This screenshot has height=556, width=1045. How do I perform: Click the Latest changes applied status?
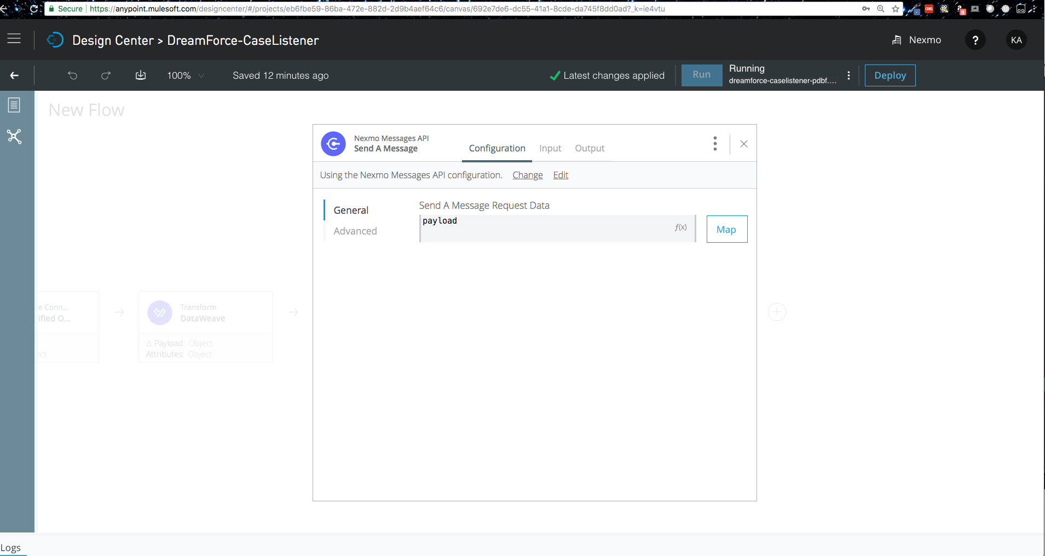[608, 75]
